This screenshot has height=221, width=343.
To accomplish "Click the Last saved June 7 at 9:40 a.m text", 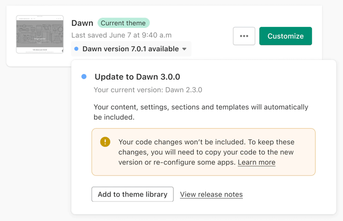I will [x=121, y=35].
